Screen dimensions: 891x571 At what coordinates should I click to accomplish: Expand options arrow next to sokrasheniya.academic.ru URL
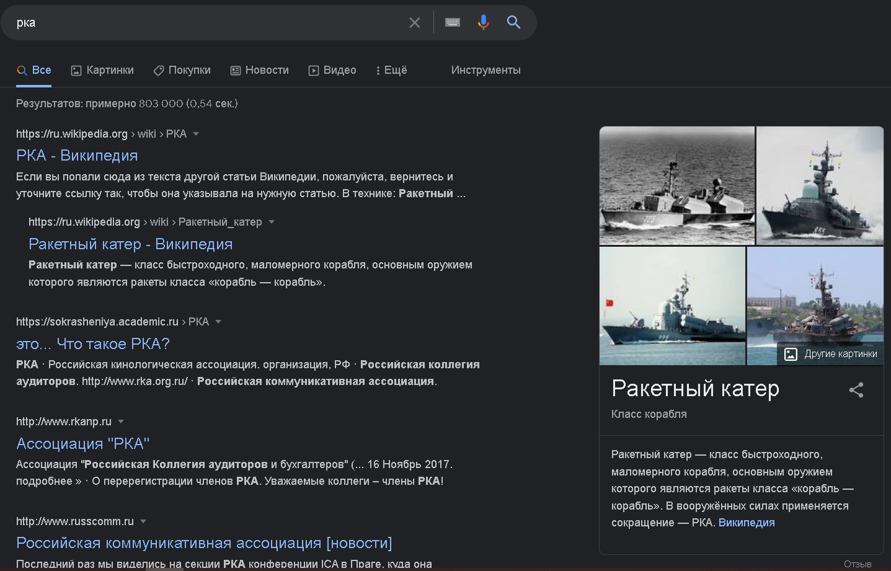click(218, 322)
